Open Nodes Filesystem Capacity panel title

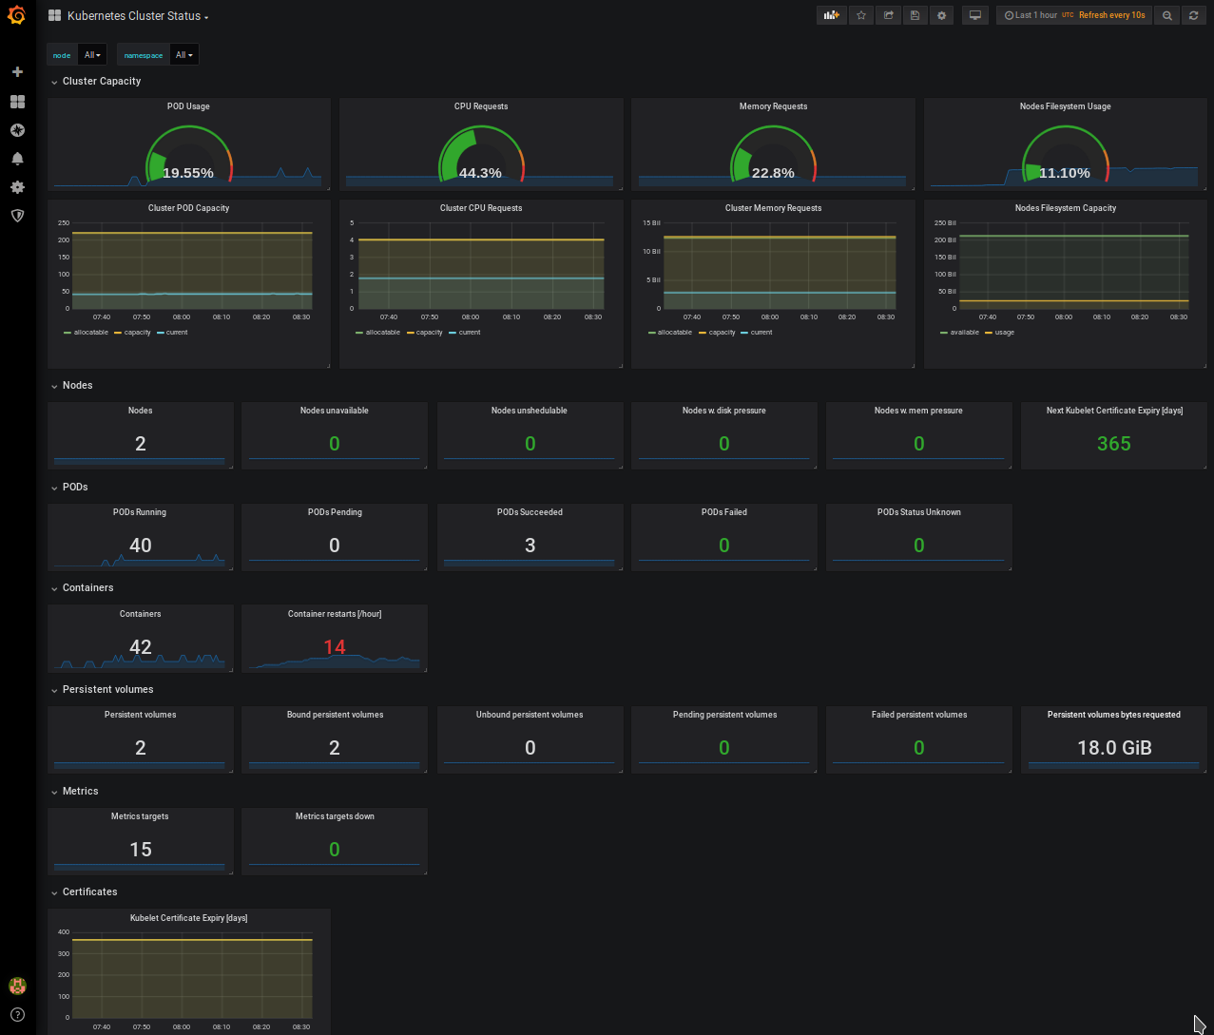pyautogui.click(x=1065, y=208)
